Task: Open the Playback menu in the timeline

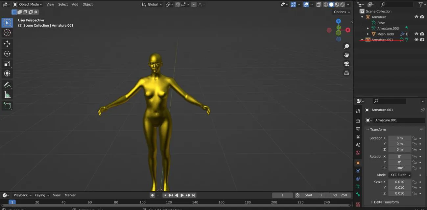Action: [x=21, y=195]
